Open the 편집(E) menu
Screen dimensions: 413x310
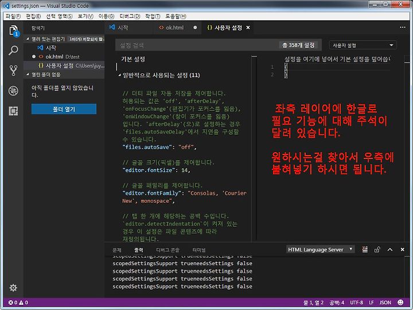33,16
